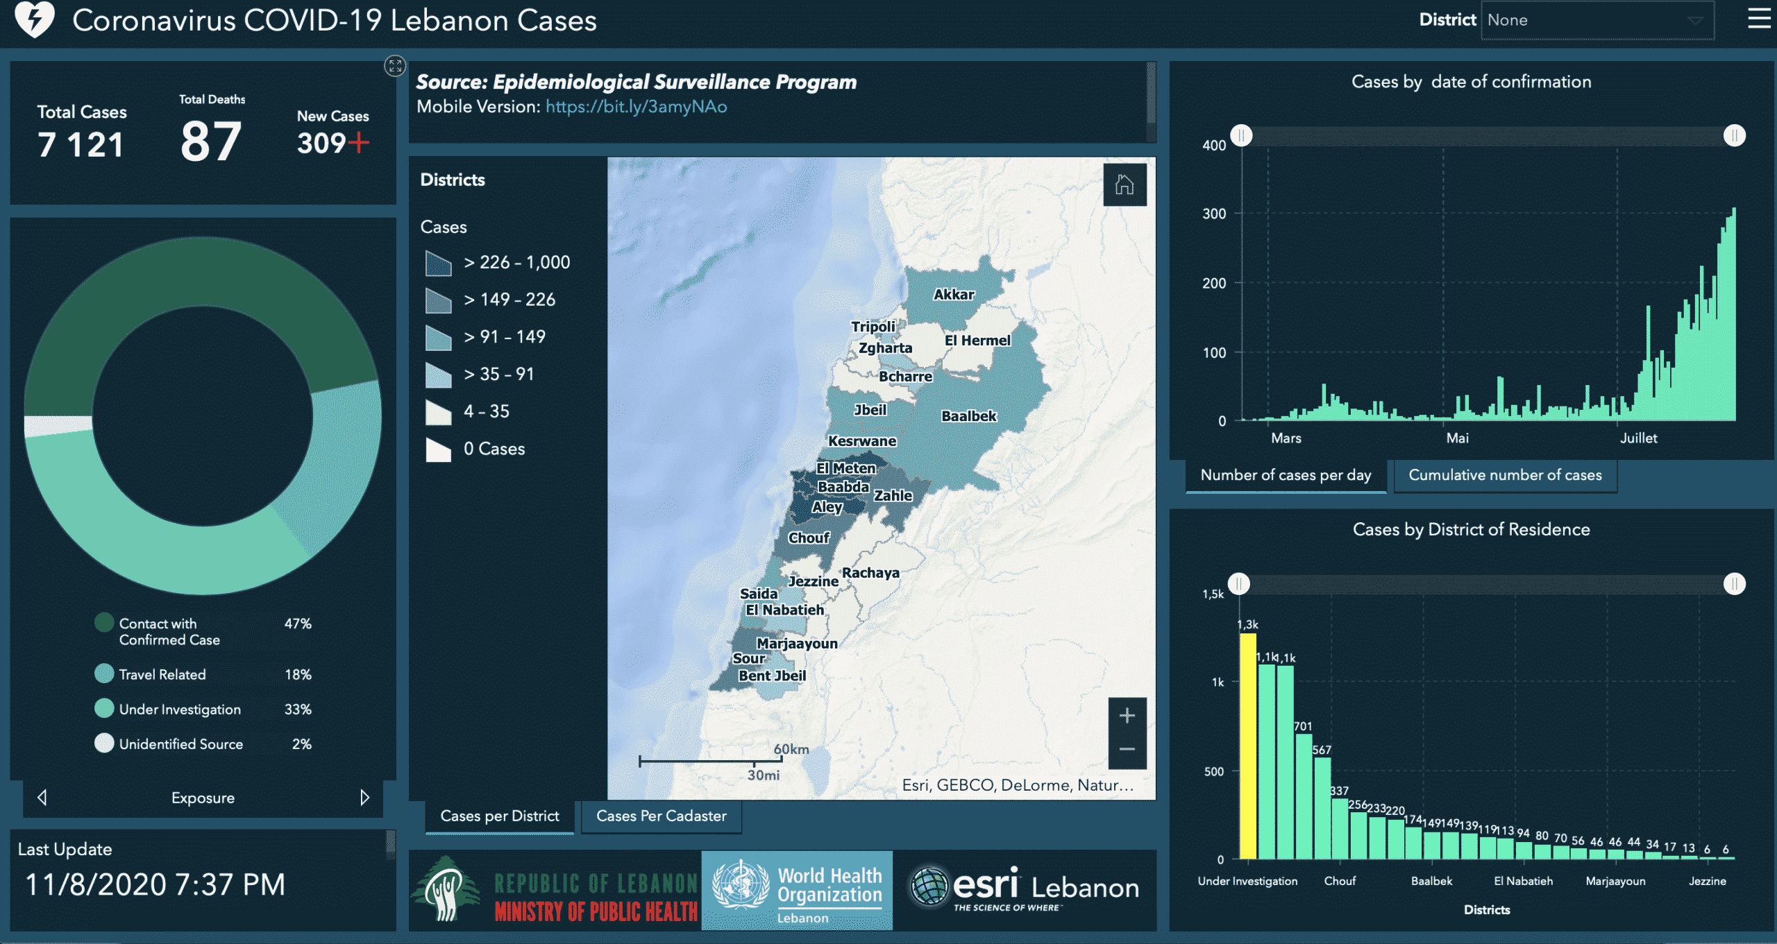Open the mobile version bit.ly link
Image resolution: width=1777 pixels, height=944 pixels.
(x=636, y=107)
